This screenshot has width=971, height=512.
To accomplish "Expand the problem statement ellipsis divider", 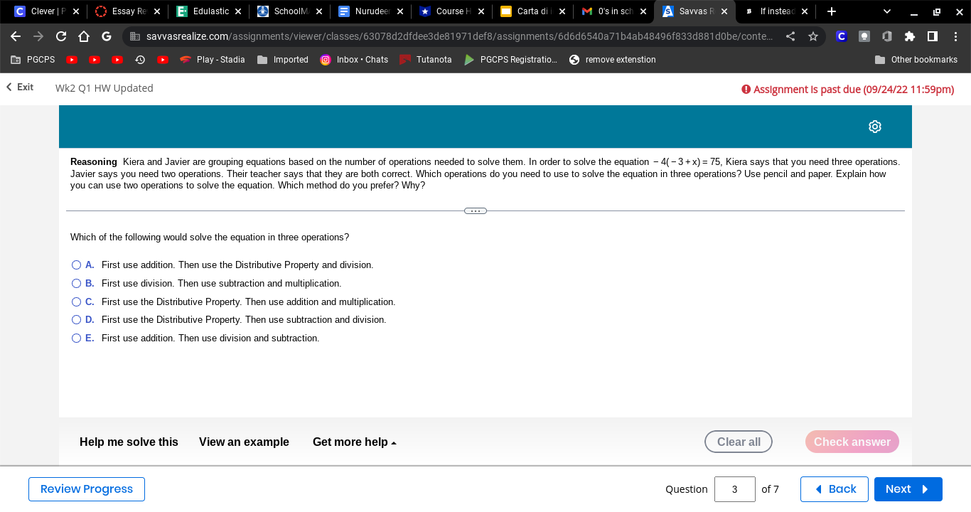I will point(475,210).
